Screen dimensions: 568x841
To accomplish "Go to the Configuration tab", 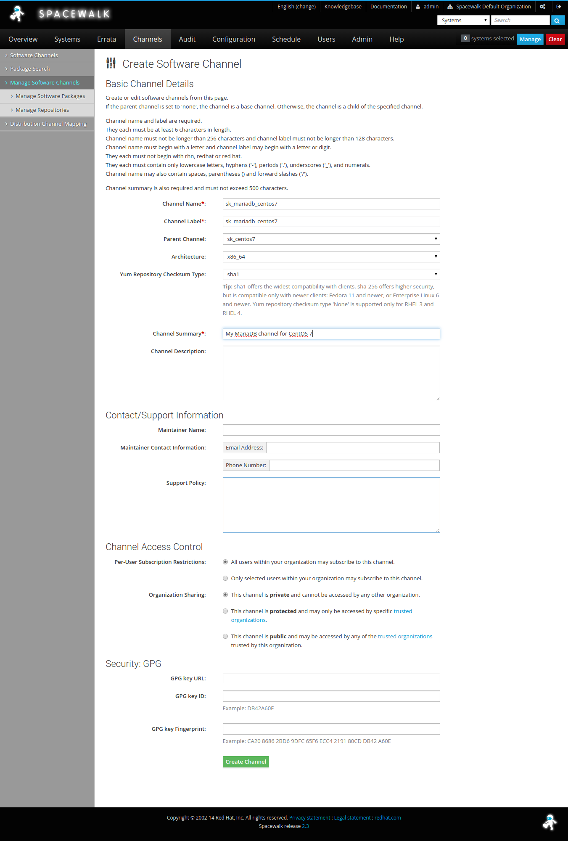I will tap(234, 40).
